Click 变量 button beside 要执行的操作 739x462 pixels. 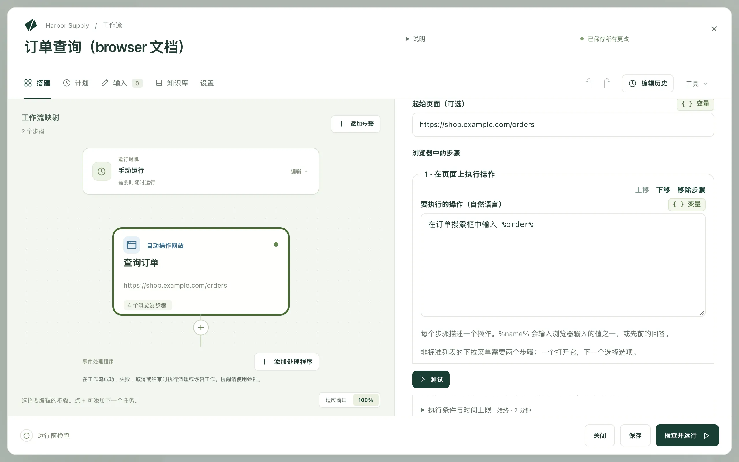[687, 204]
